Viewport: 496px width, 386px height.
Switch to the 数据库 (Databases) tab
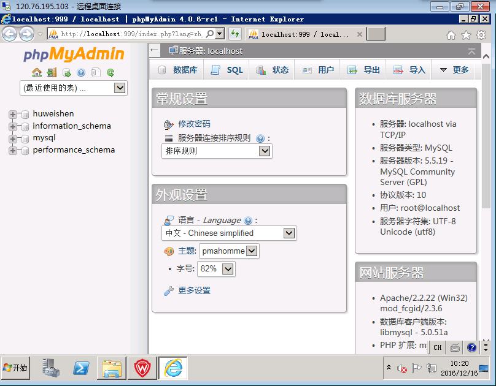click(179, 70)
